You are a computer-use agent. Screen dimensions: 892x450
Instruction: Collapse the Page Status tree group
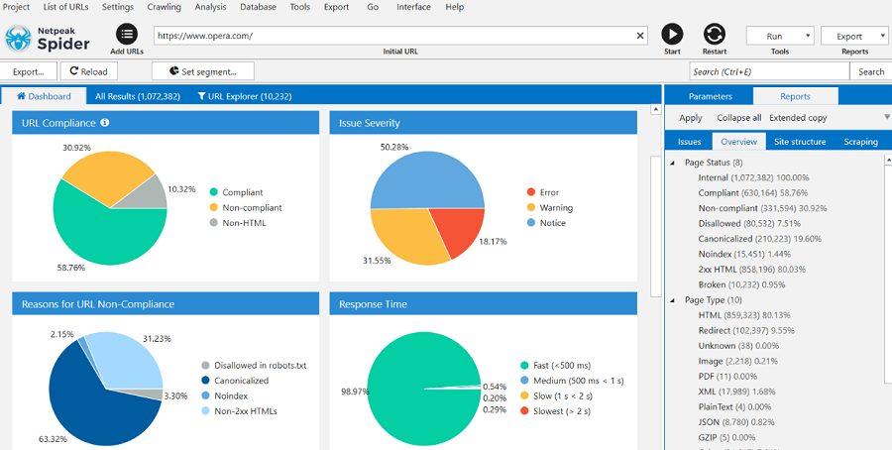pos(674,163)
